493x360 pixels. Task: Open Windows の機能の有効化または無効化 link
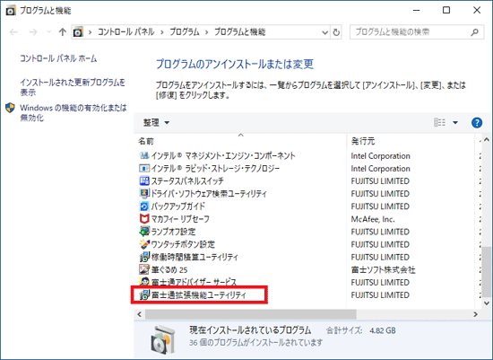pyautogui.click(x=74, y=113)
